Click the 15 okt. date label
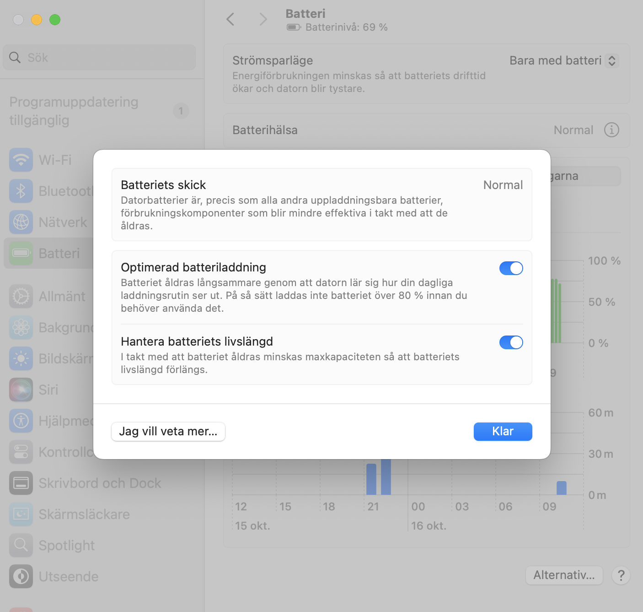 pos(252,525)
